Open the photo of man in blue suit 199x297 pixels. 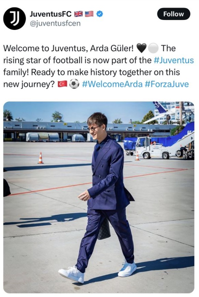(x=99, y=197)
